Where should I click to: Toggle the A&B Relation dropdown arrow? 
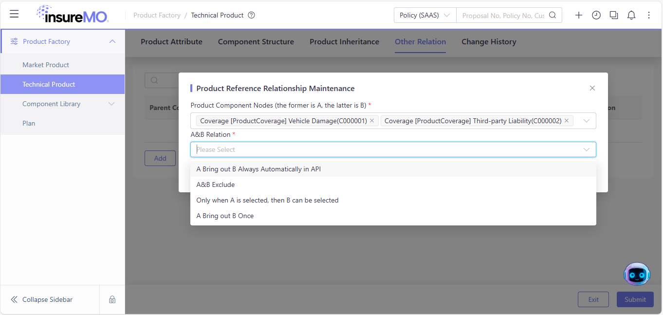click(x=587, y=149)
